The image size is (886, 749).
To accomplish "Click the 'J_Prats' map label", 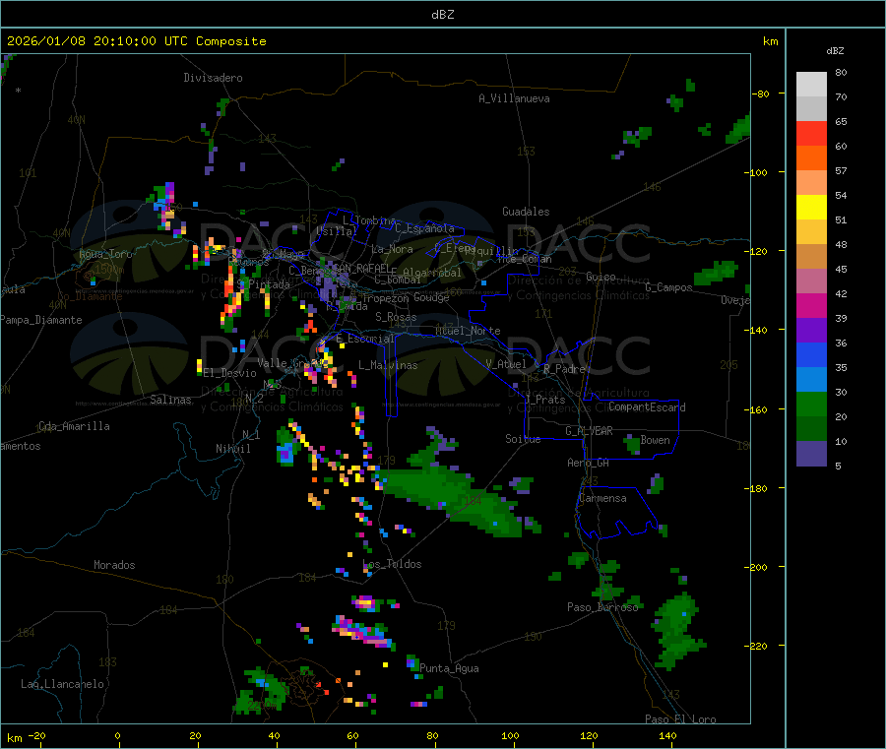I will pyautogui.click(x=544, y=399).
